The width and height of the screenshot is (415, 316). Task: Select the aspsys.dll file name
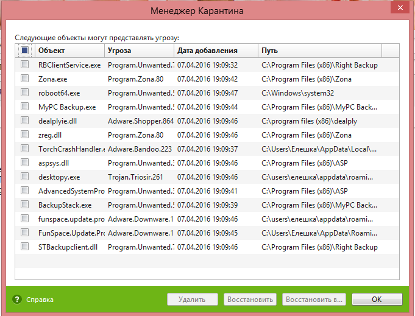coord(54,163)
